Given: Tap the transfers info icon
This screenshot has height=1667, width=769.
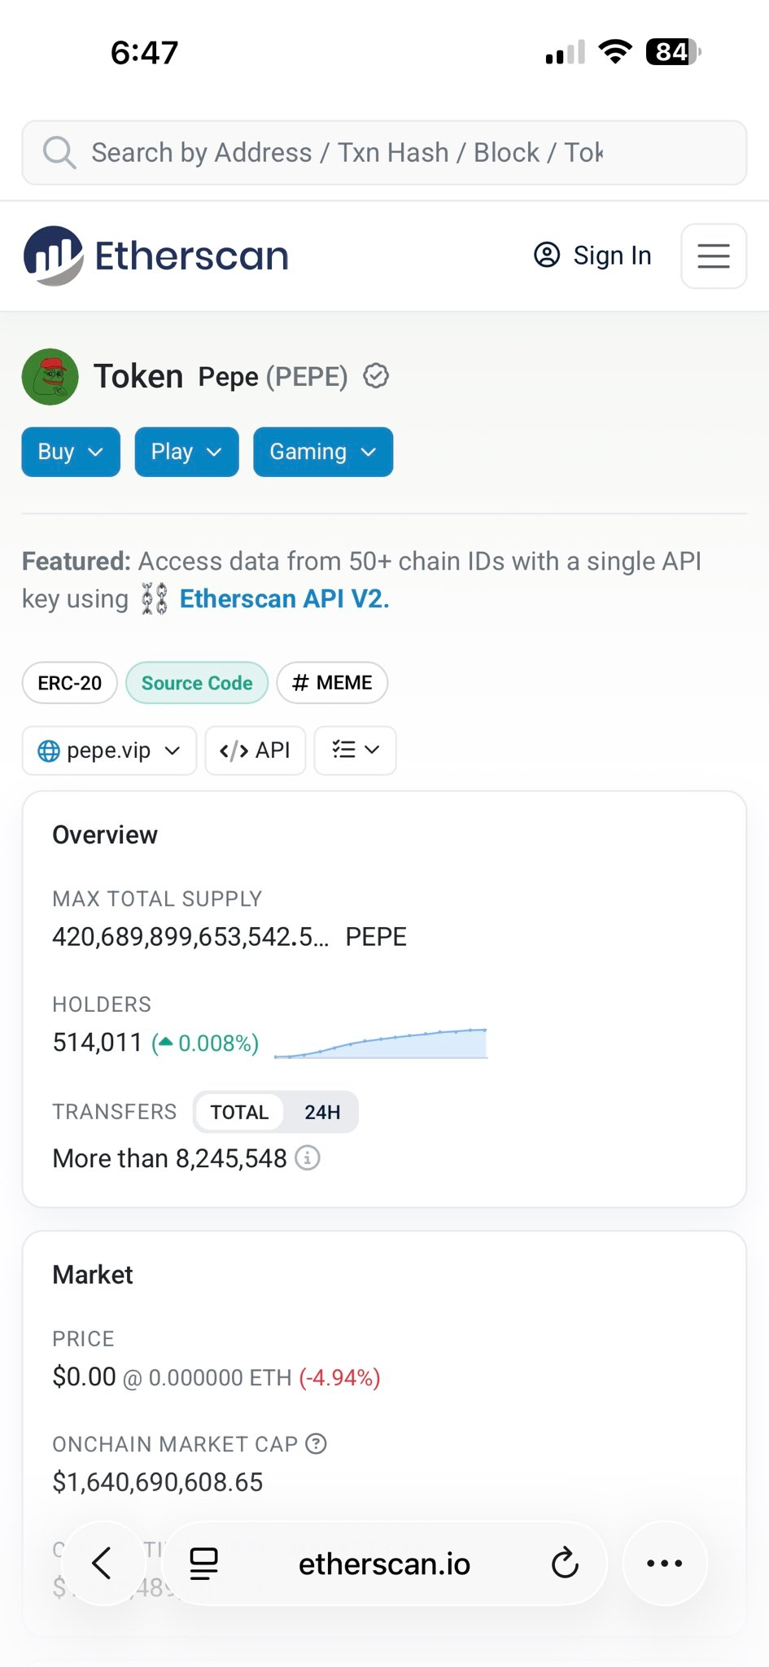Looking at the screenshot, I should tap(307, 1157).
